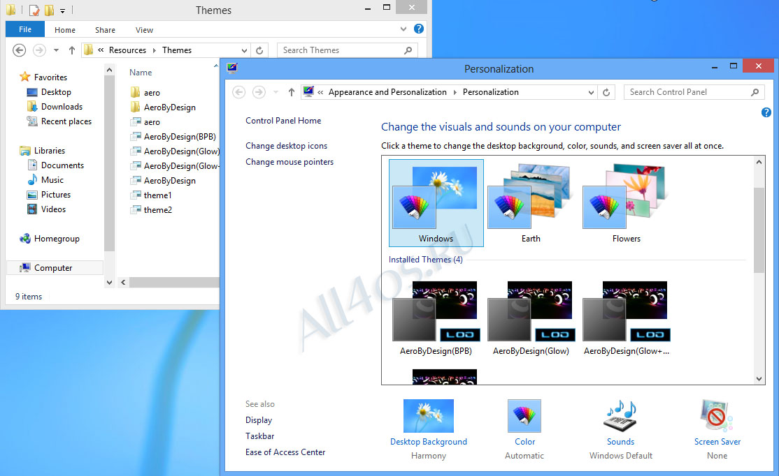
Task: Apply the AeroByDesign(Glow) installed theme
Action: point(531,318)
